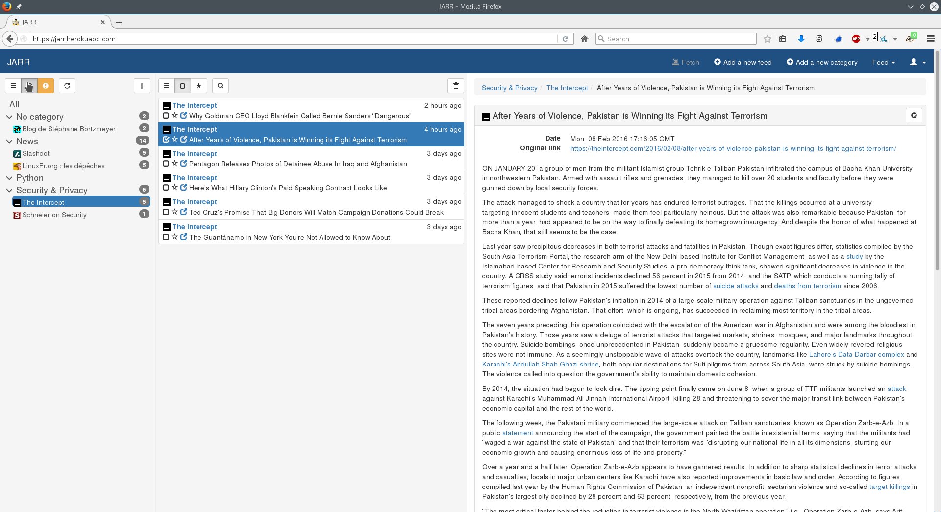The width and height of the screenshot is (941, 512).
Task: Mark Pentagon Releases Photos article read
Action: (x=166, y=164)
